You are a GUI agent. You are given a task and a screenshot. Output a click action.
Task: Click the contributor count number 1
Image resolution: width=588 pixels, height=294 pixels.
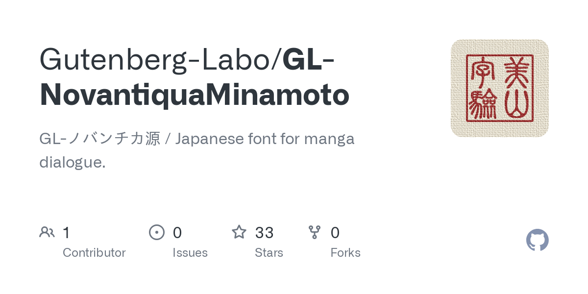[66, 232]
